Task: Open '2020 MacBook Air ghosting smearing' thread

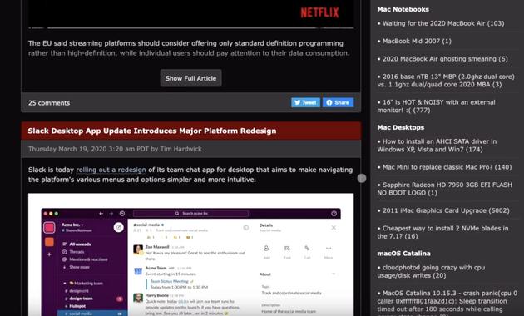Action: [445, 59]
